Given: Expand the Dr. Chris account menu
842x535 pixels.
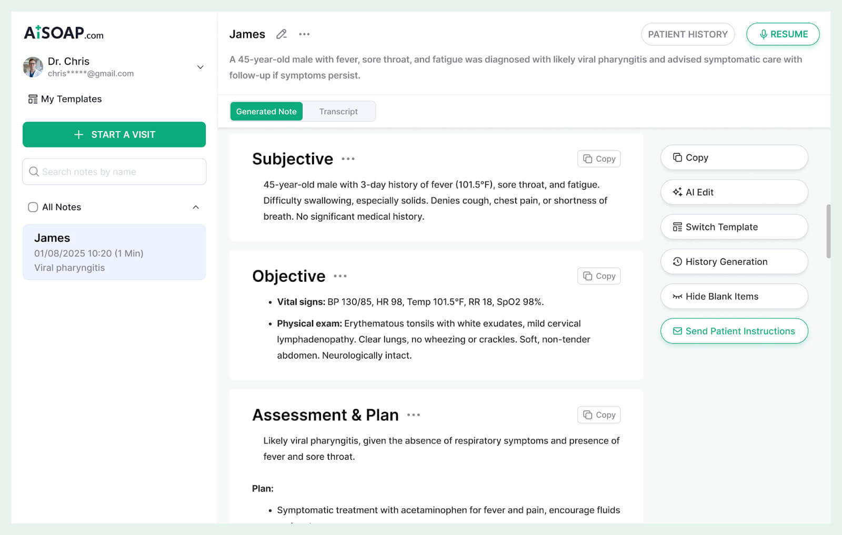Looking at the screenshot, I should point(200,67).
